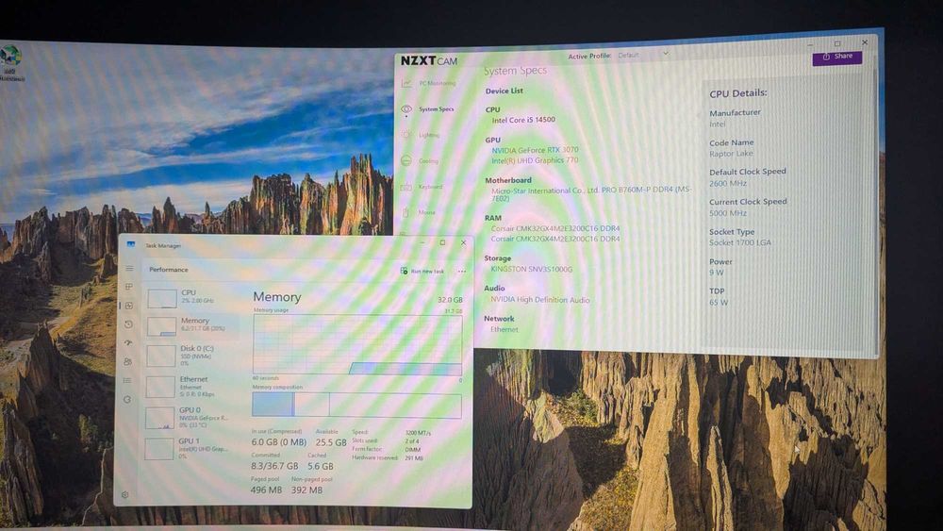Screen dimensions: 943x531
Task: Click second Corsair CMK32GX4M2E3200C16 DDR4 entry
Action: click(554, 239)
